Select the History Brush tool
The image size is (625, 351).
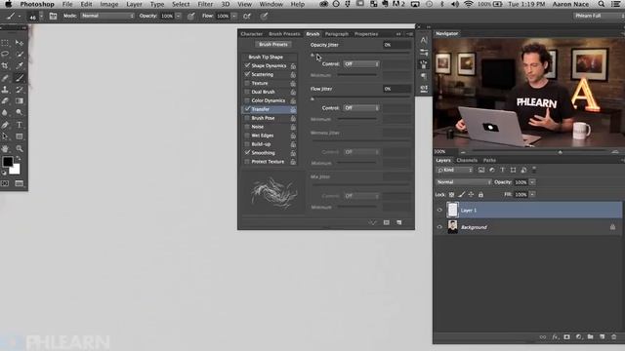pos(20,90)
